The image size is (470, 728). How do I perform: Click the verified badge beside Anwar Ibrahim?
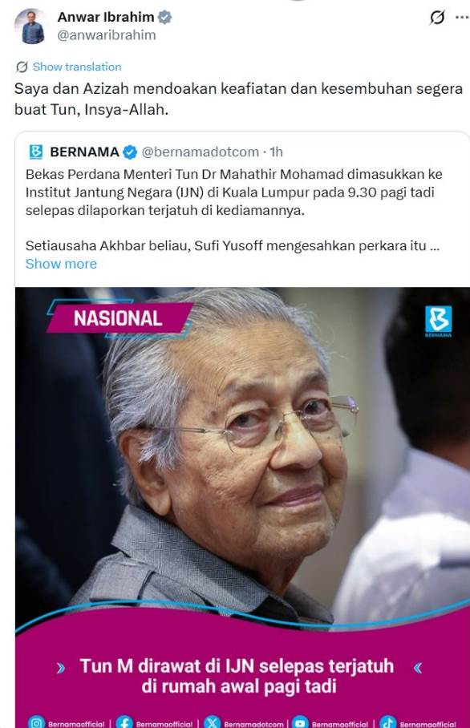coord(164,17)
